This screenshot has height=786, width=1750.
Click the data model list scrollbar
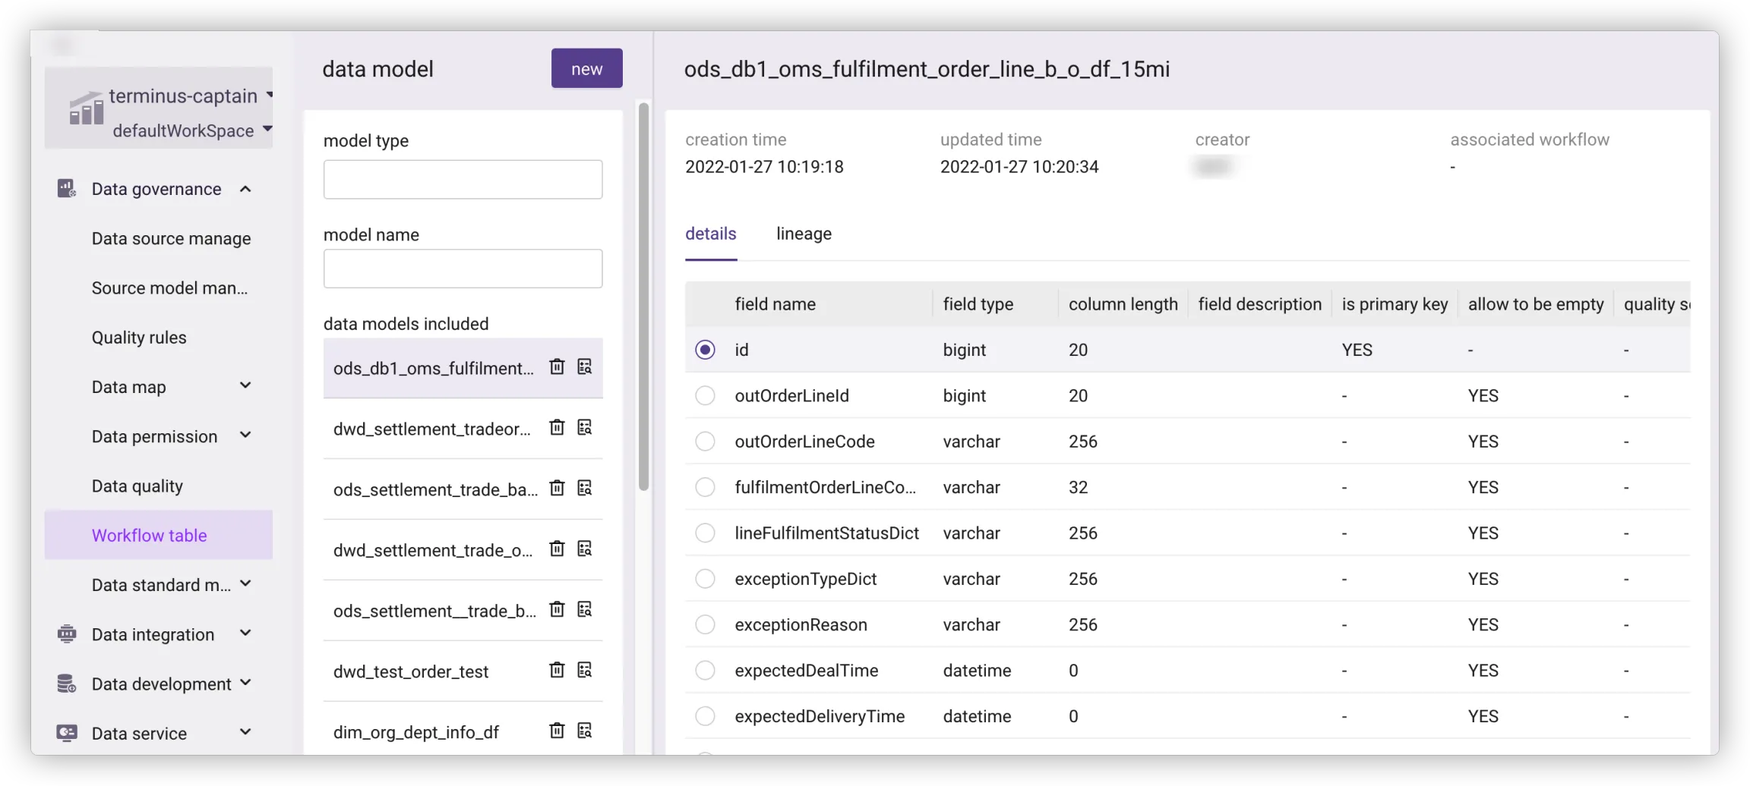pos(644,296)
